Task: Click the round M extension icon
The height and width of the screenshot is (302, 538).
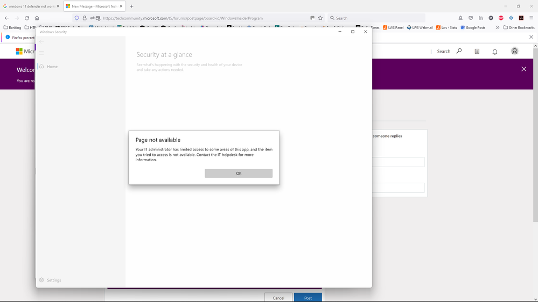Action: tap(491, 18)
